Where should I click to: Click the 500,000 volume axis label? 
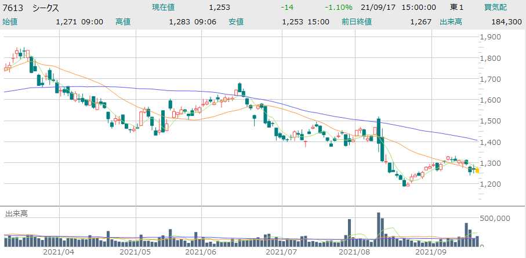(499, 218)
